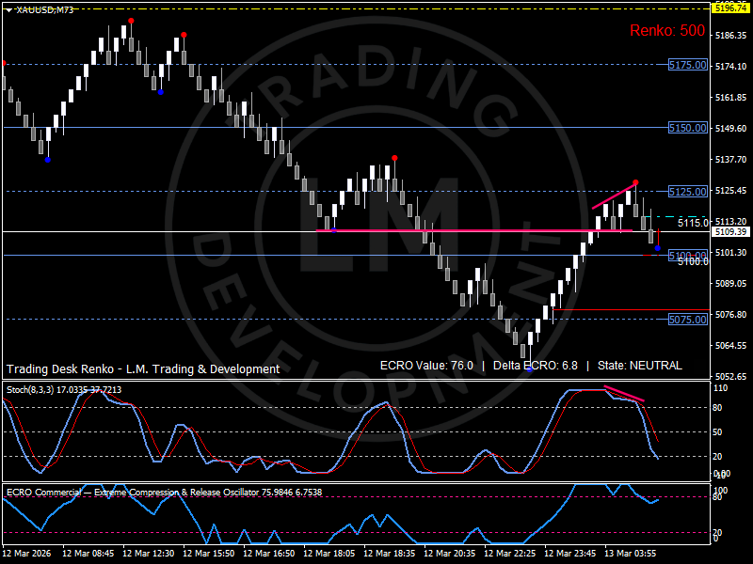753x564 pixels.
Task: Click the 5089.05 price scale value
Action: [x=731, y=284]
